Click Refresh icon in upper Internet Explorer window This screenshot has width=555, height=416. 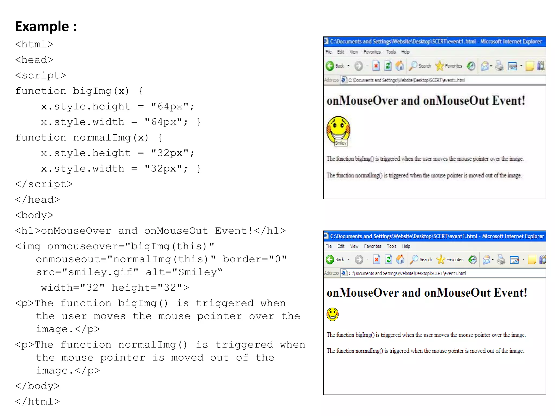tap(388, 66)
